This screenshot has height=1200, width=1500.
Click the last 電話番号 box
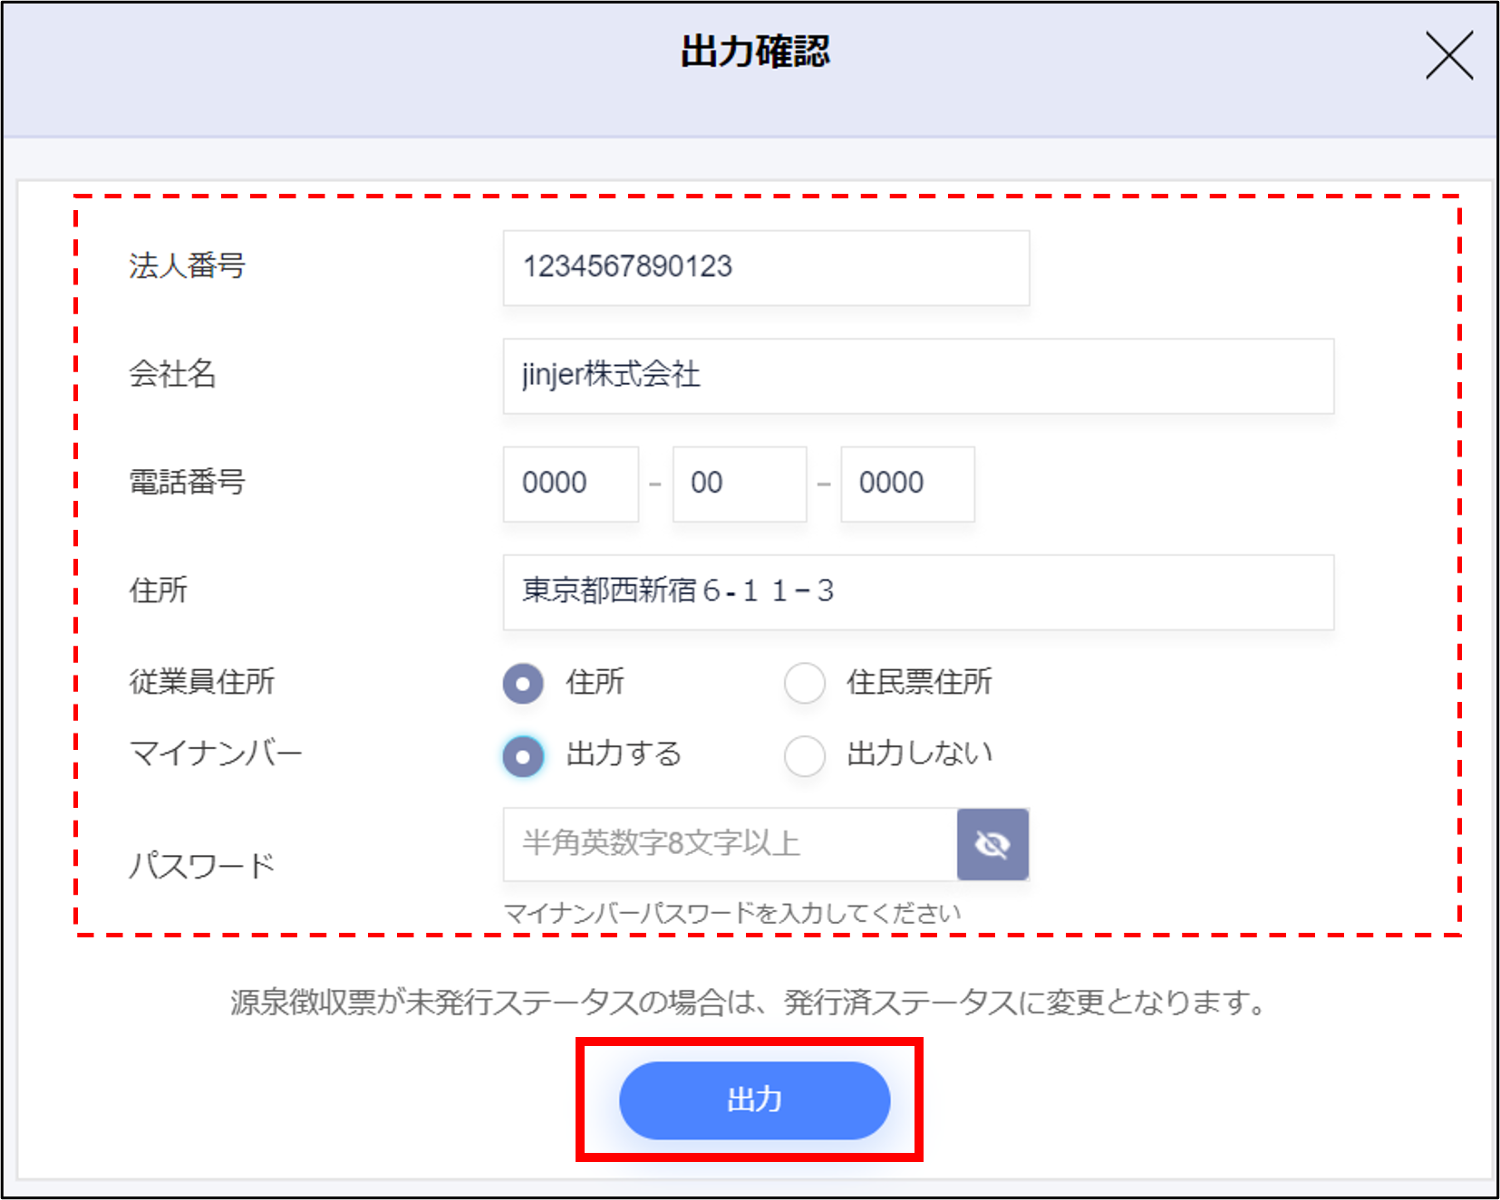click(907, 484)
